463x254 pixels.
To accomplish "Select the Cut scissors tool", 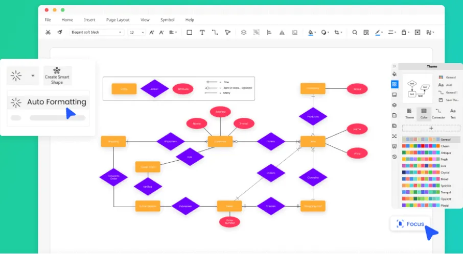I will (48, 32).
